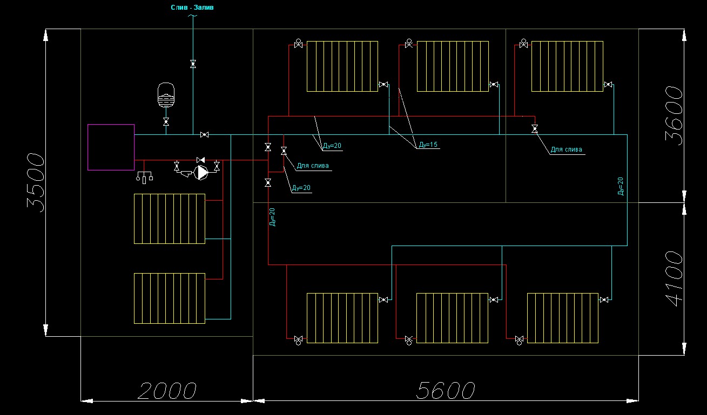This screenshot has width=707, height=415.
Task: Click the valve to the left of the pump
Action: [x=177, y=167]
